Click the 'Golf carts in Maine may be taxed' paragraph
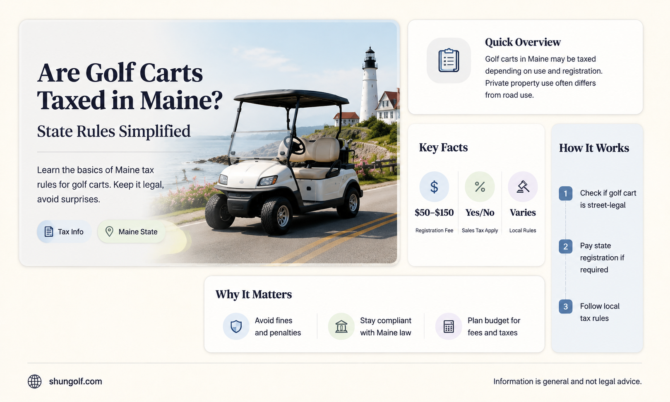The height and width of the screenshot is (402, 670). click(x=544, y=77)
